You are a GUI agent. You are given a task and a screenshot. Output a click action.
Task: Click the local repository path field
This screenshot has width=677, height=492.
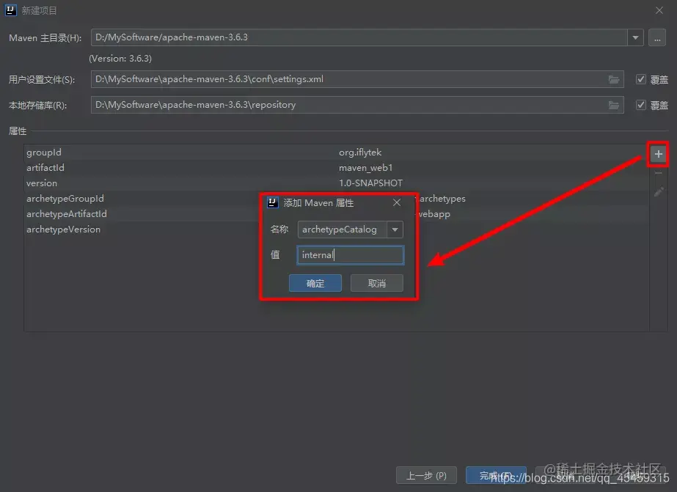tap(357, 105)
